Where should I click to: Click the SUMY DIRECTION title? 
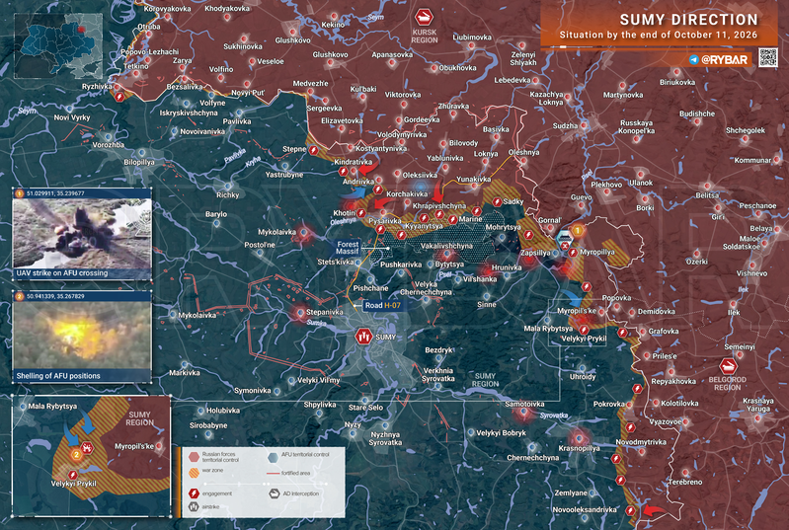tap(689, 20)
